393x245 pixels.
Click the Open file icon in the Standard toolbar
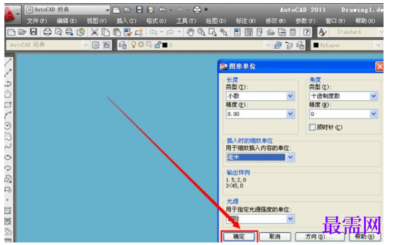pos(22,32)
